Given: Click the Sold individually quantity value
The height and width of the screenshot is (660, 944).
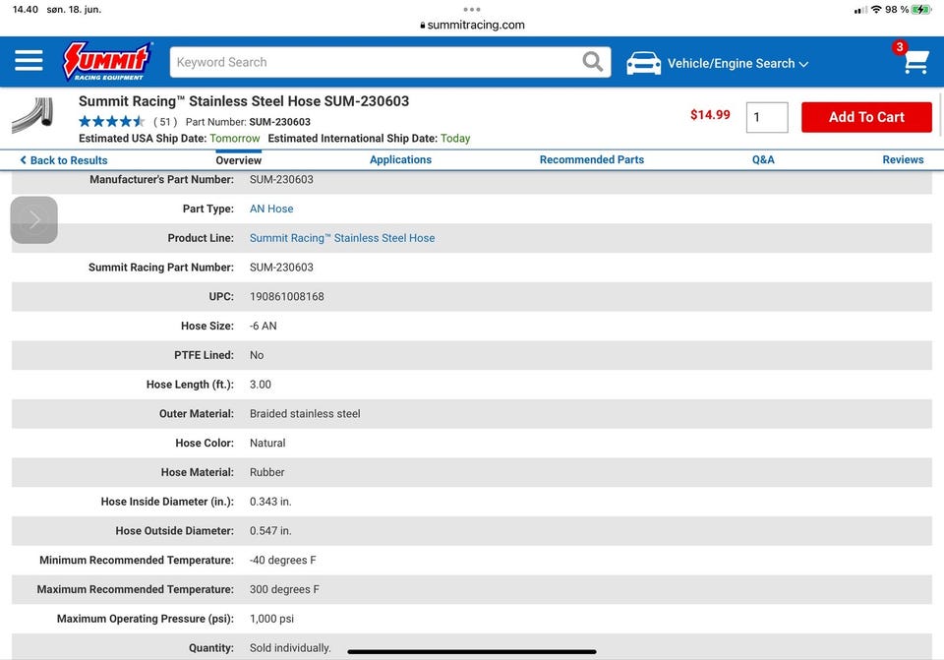Looking at the screenshot, I should (290, 648).
